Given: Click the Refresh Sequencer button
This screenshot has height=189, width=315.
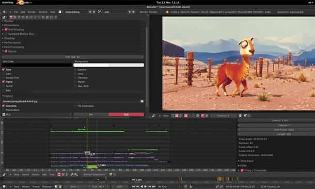Looking at the screenshot, I should (x=94, y=175).
